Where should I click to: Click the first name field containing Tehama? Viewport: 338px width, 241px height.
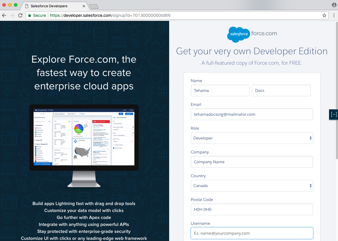220,90
